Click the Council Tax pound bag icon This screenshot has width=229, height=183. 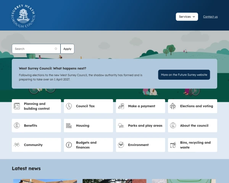coord(69,106)
